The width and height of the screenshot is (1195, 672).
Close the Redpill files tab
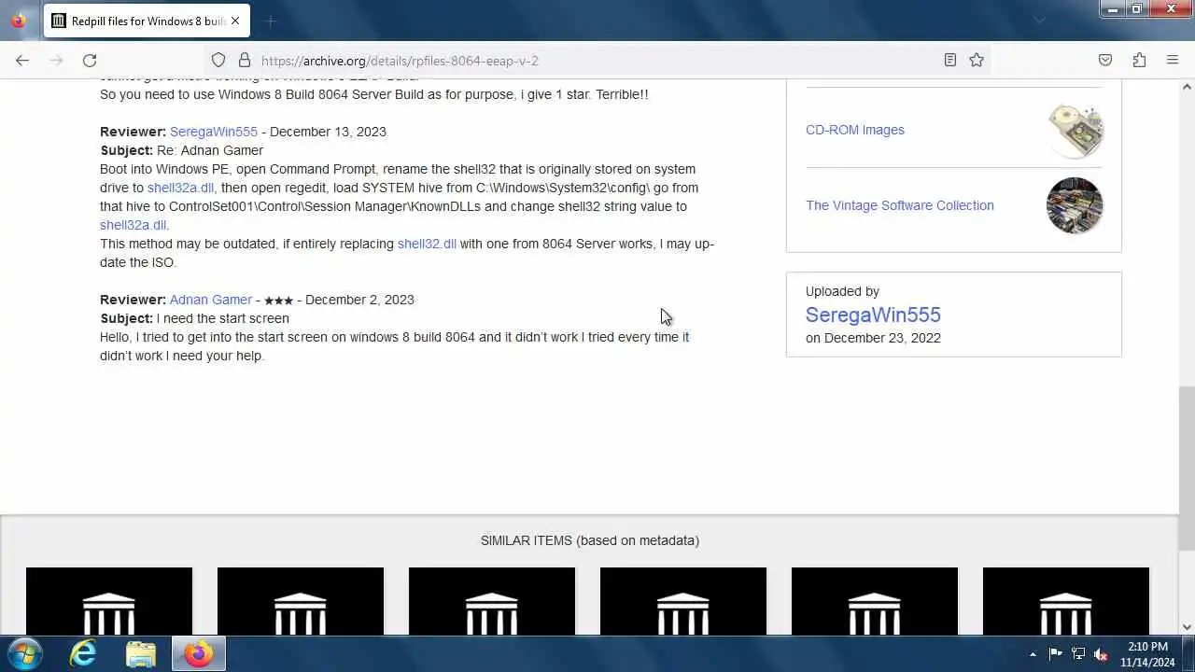click(x=234, y=21)
